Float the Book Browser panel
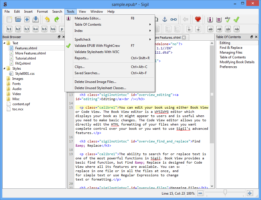 (59, 37)
